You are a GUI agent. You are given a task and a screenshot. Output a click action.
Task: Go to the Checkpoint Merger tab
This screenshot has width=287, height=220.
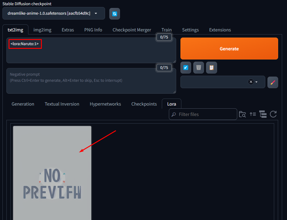click(132, 30)
